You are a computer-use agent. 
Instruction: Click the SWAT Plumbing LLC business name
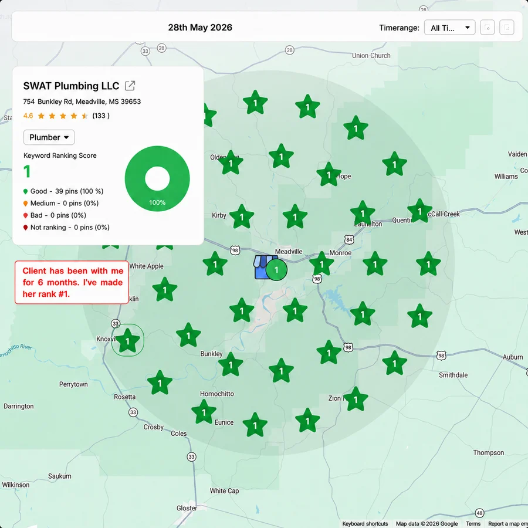(71, 86)
